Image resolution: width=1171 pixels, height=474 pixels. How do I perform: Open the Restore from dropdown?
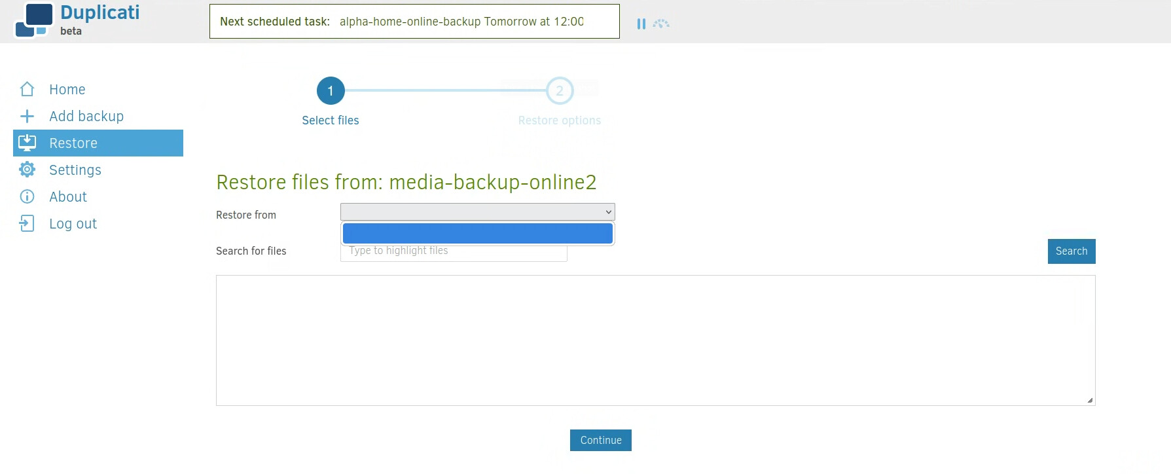[478, 211]
